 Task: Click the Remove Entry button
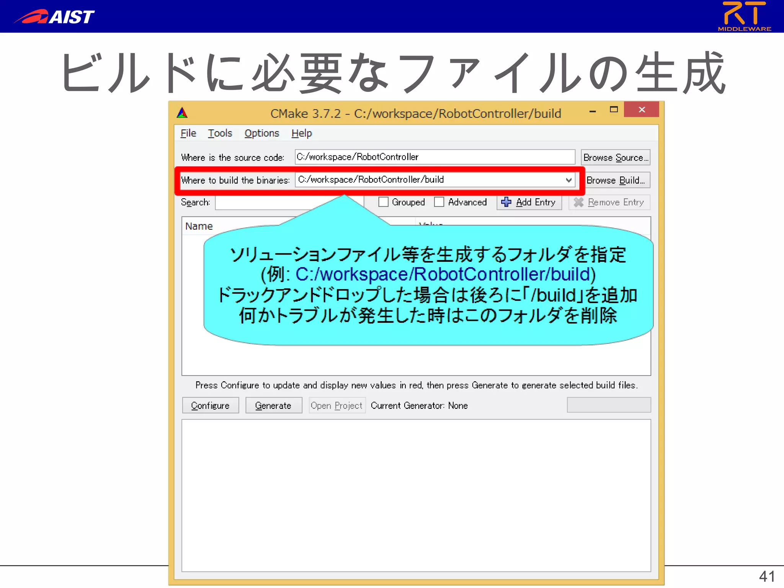coord(609,202)
